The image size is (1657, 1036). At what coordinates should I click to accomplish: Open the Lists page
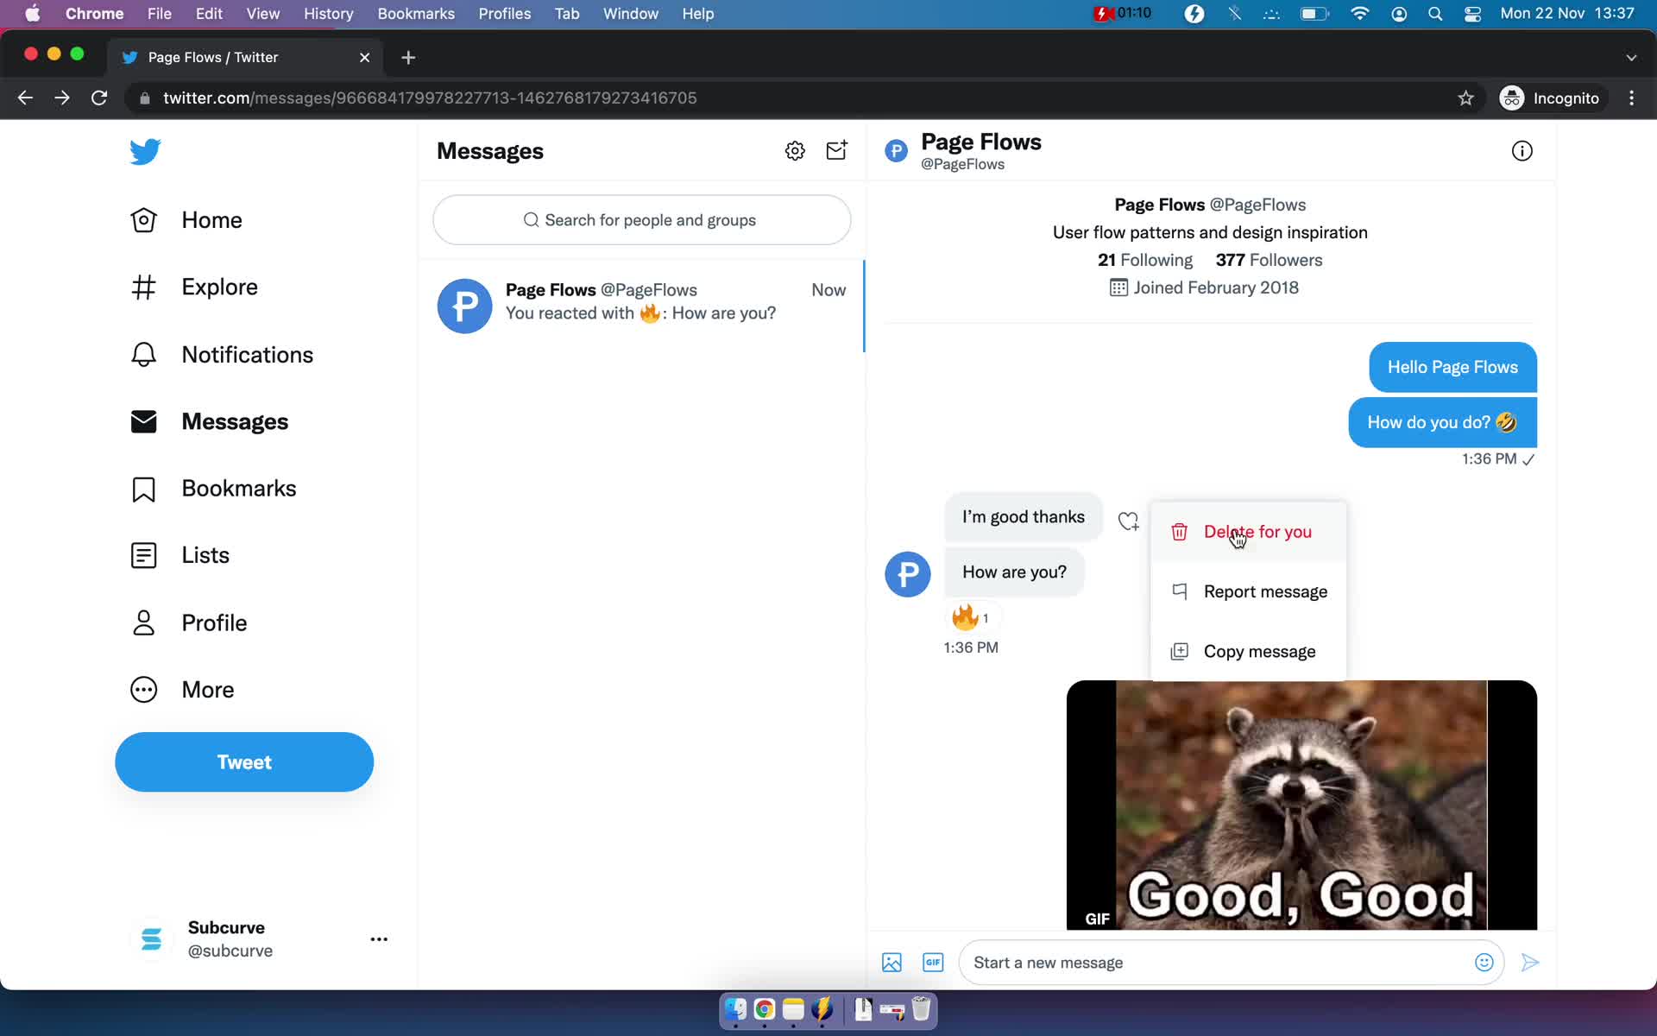(x=180, y=555)
